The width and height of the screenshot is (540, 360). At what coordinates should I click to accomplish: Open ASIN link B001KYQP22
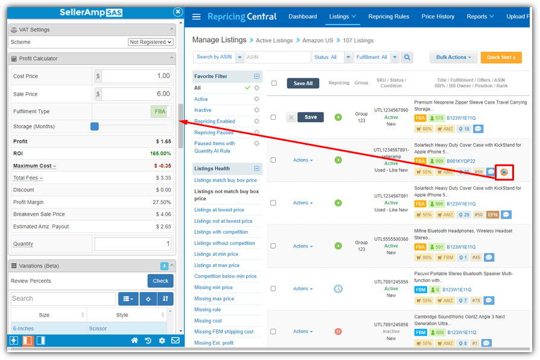461,161
